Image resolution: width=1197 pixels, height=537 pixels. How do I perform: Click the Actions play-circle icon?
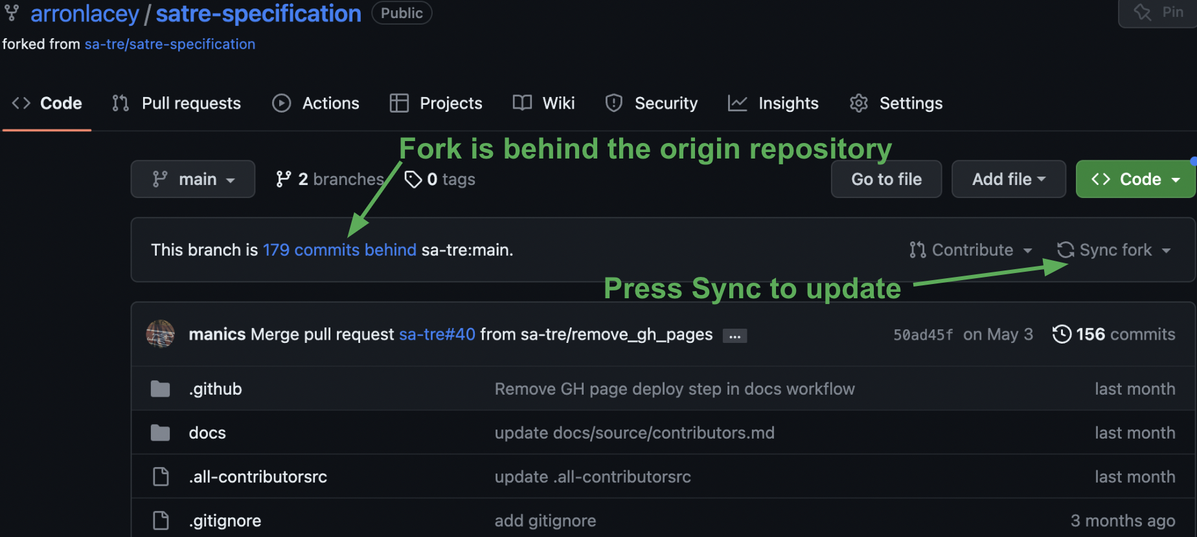point(281,104)
